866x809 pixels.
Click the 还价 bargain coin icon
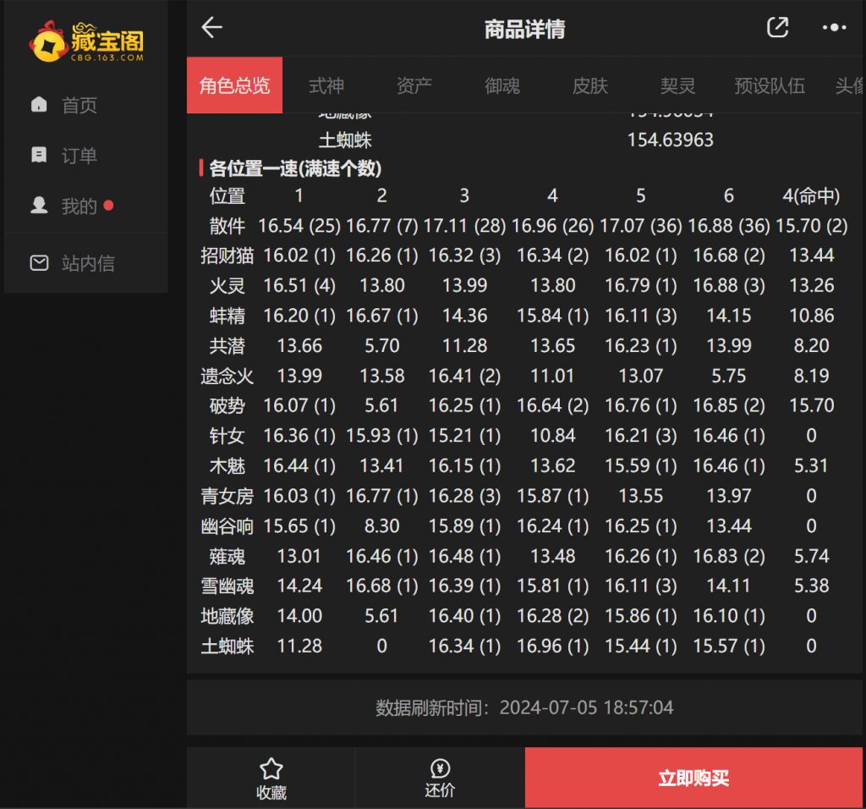coord(440,767)
